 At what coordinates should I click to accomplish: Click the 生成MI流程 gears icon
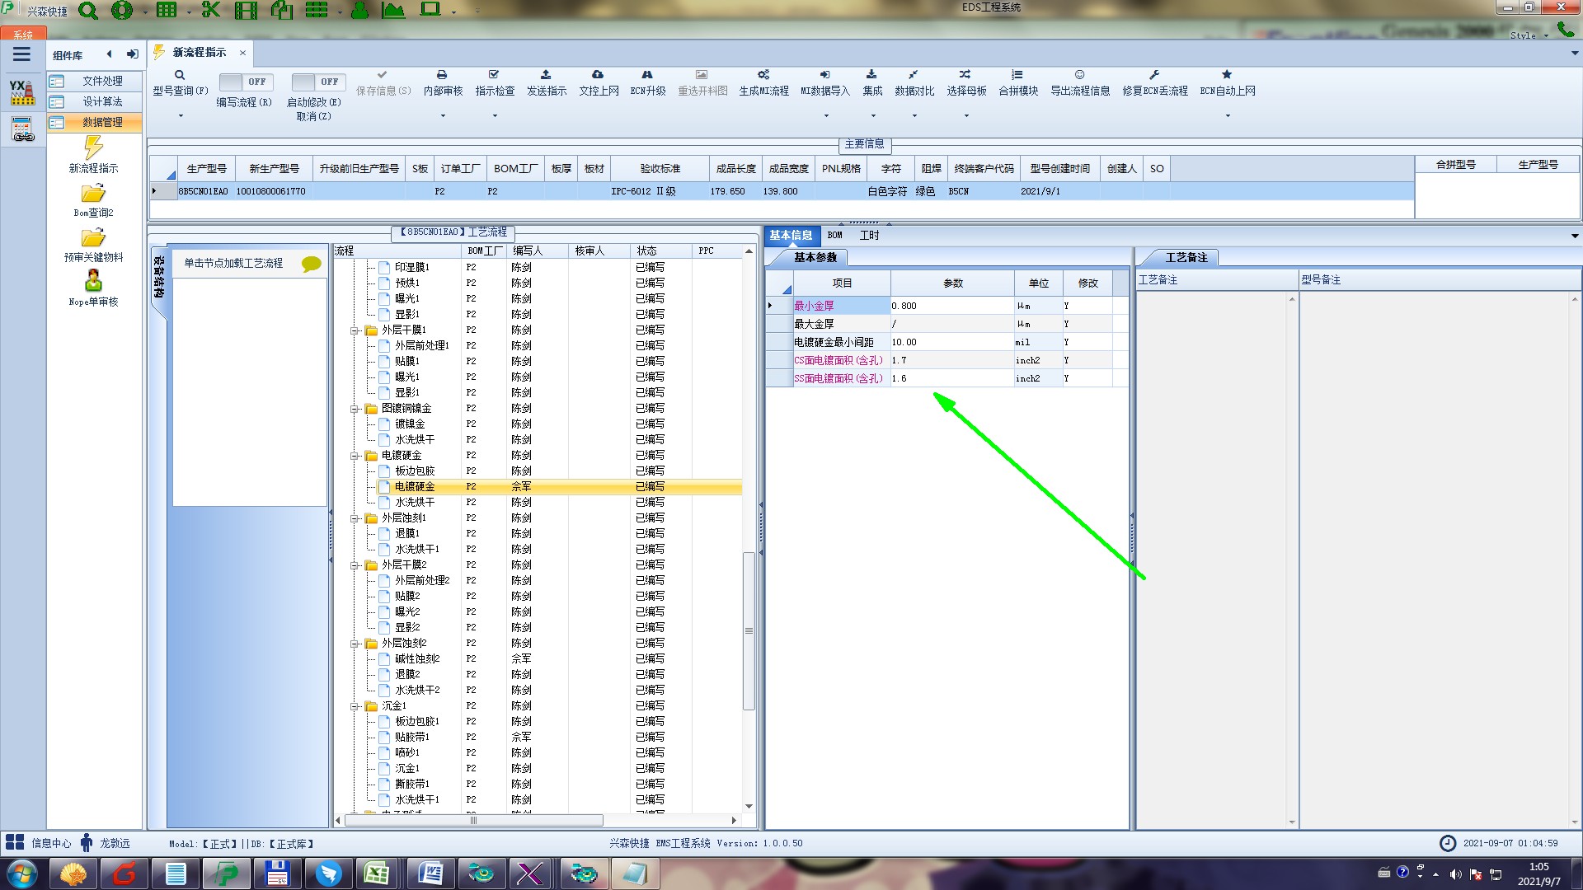(x=763, y=75)
